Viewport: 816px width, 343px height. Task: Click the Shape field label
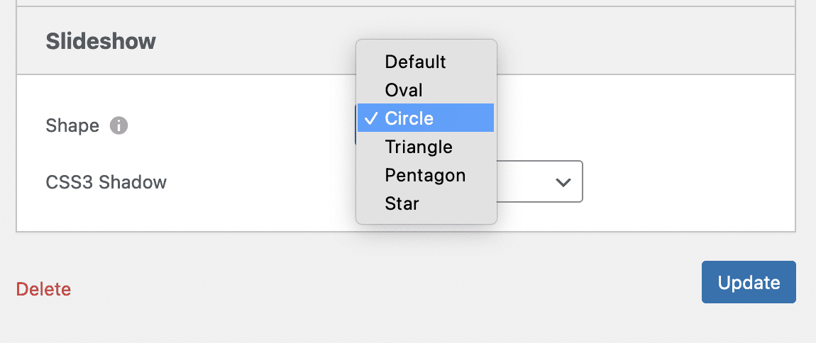pyautogui.click(x=72, y=126)
